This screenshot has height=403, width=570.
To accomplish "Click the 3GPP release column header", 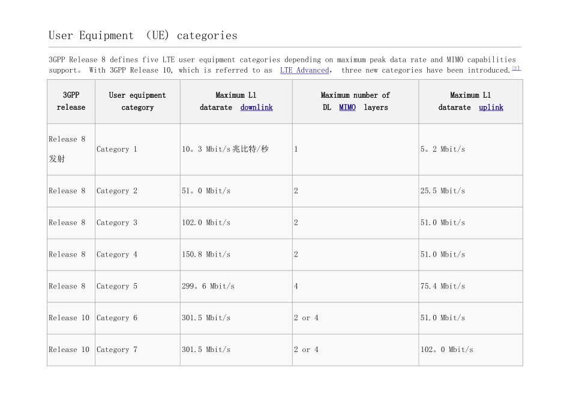I will tap(71, 101).
